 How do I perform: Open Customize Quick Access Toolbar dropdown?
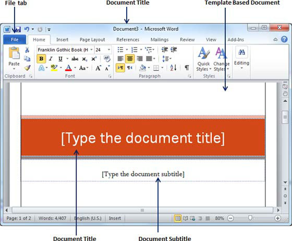(49, 29)
